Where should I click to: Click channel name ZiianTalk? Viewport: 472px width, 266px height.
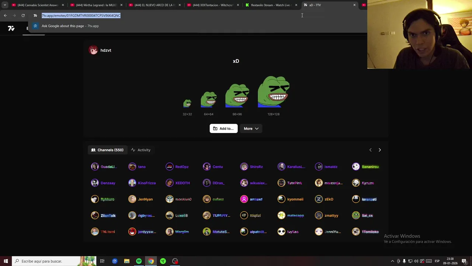(108, 215)
